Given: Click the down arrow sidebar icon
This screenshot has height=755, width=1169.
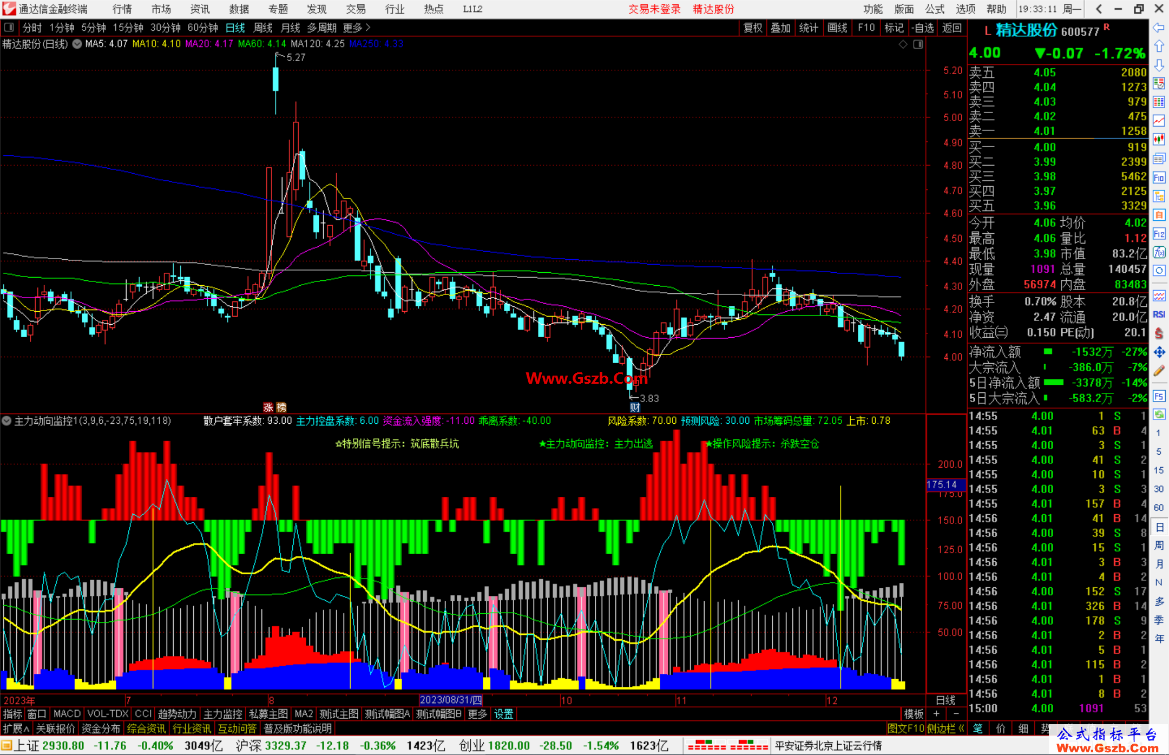Looking at the screenshot, I should click(1159, 65).
